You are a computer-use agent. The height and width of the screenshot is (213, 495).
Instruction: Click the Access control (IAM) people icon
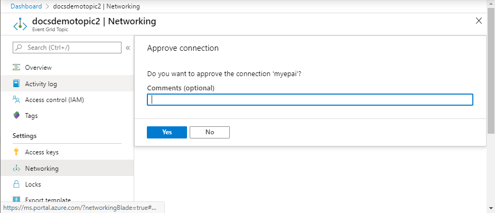[x=16, y=99]
